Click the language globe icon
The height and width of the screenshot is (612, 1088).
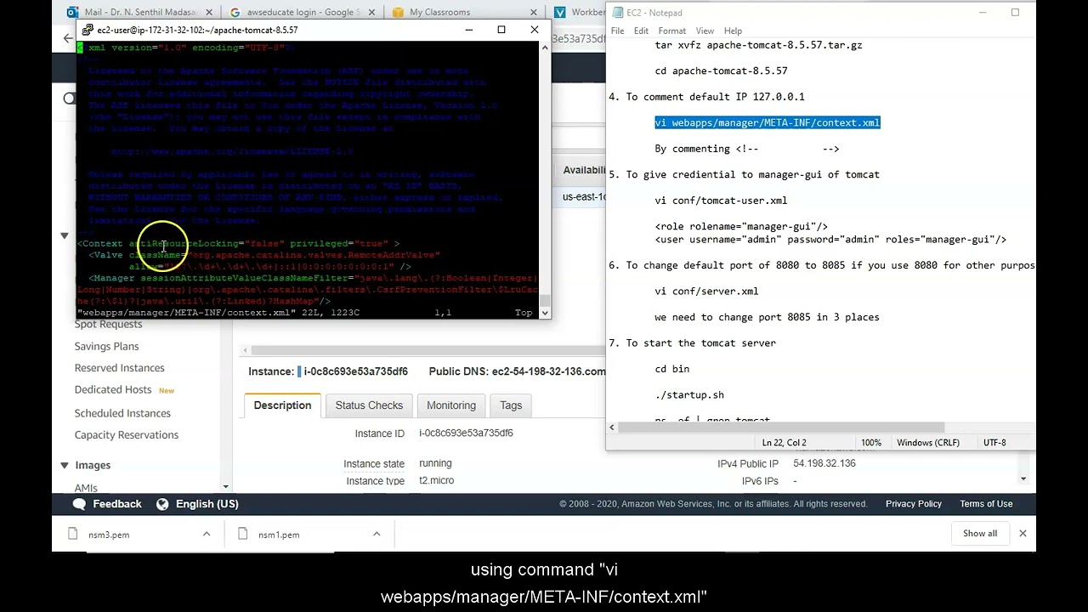pos(162,504)
